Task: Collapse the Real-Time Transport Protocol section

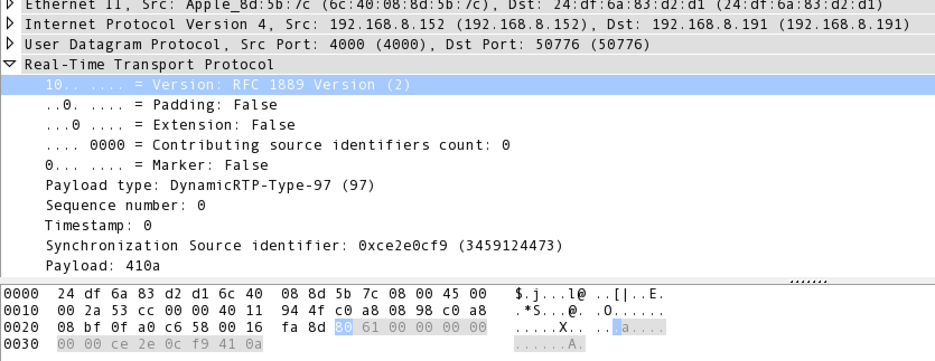Action: pos(10,64)
